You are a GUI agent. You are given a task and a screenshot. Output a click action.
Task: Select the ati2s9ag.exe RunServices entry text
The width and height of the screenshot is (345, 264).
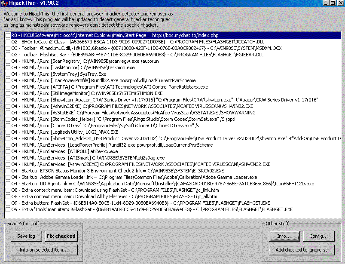[88, 158]
